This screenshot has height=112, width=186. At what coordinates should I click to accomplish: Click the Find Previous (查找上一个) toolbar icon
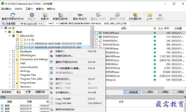(x=98, y=15)
